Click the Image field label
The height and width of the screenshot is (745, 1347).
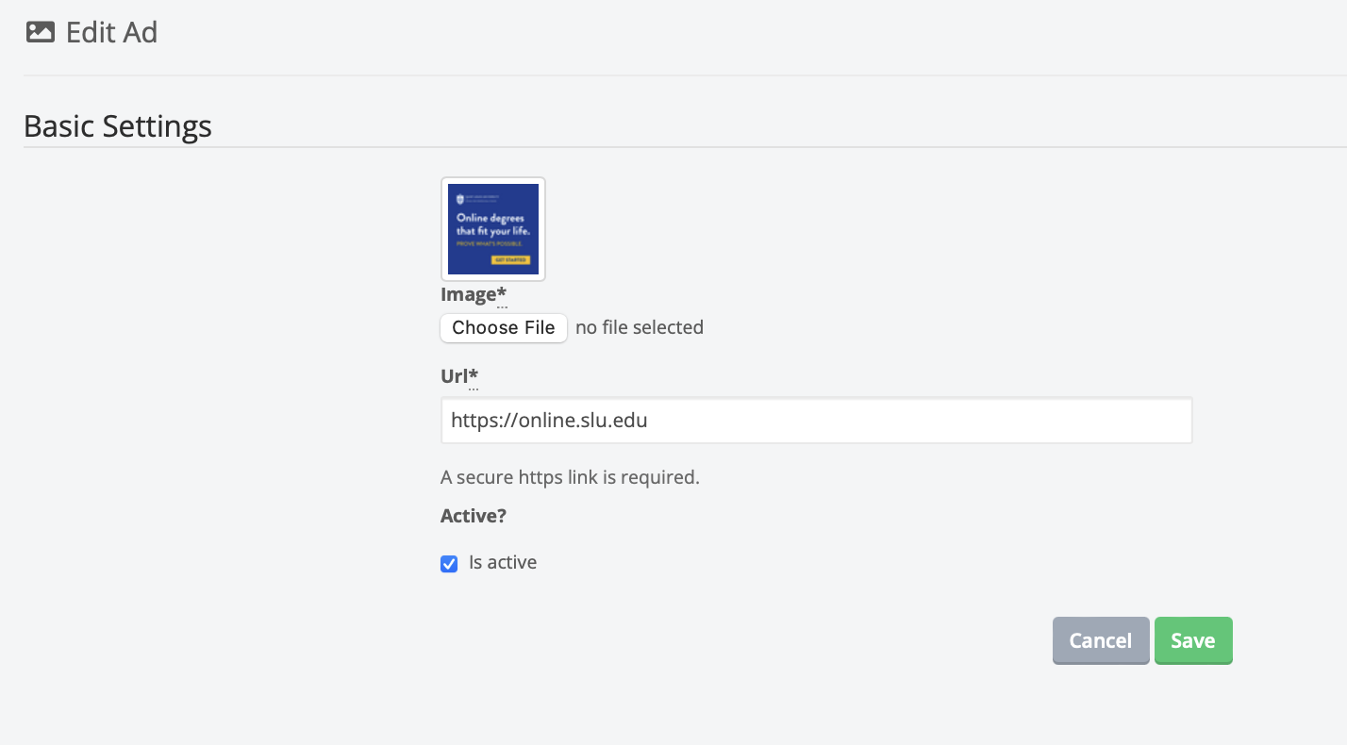(x=468, y=295)
